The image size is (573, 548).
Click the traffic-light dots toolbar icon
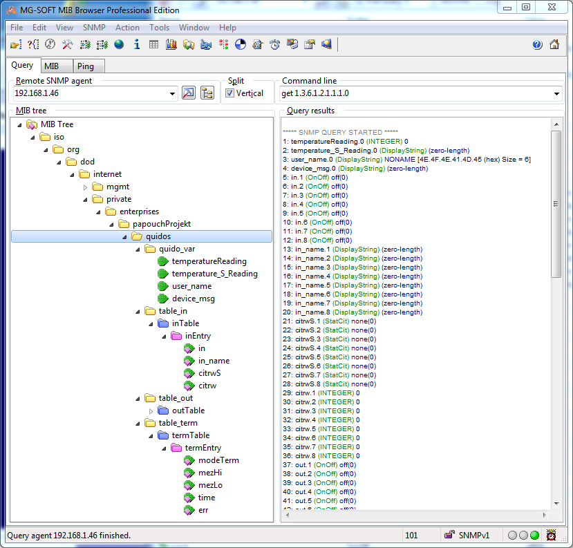[x=223, y=44]
